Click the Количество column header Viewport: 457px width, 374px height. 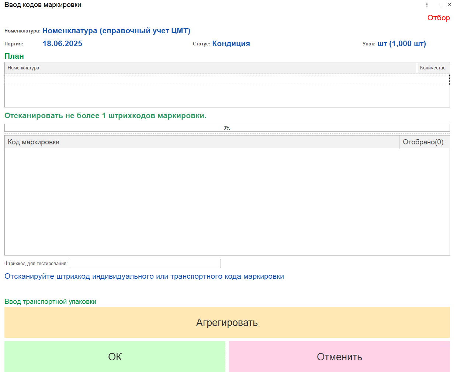click(433, 68)
